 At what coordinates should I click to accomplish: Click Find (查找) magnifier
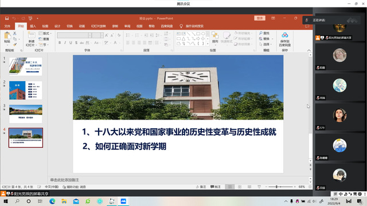click(264, 33)
